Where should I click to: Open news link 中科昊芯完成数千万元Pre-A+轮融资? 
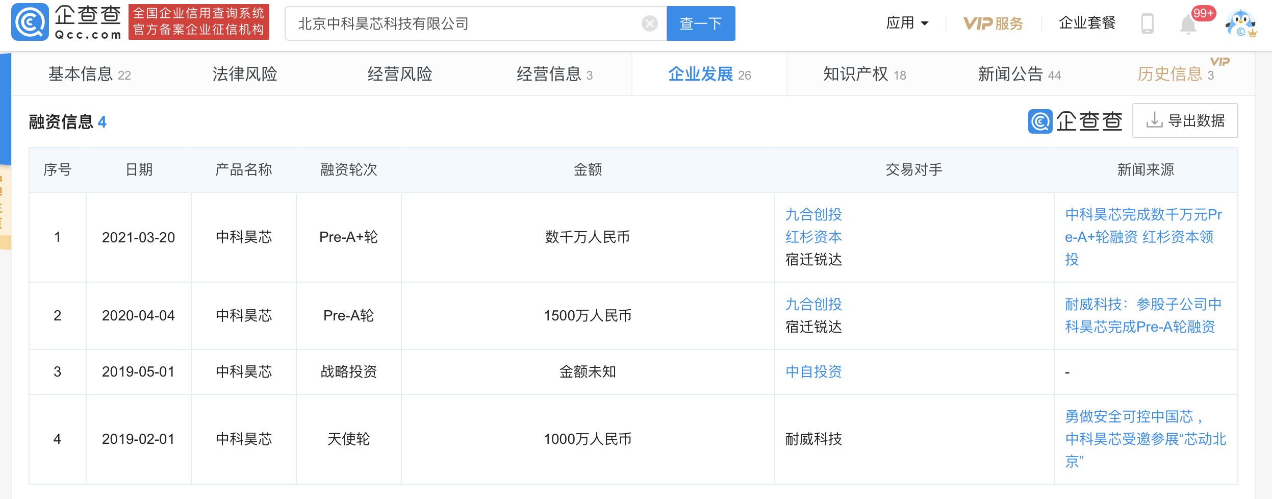point(1143,237)
